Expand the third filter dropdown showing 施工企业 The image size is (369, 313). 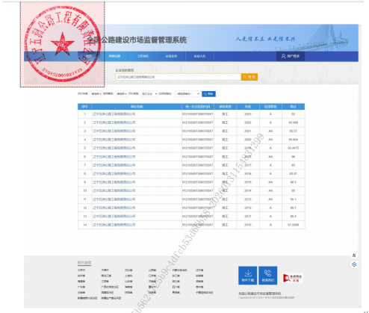coord(149,94)
